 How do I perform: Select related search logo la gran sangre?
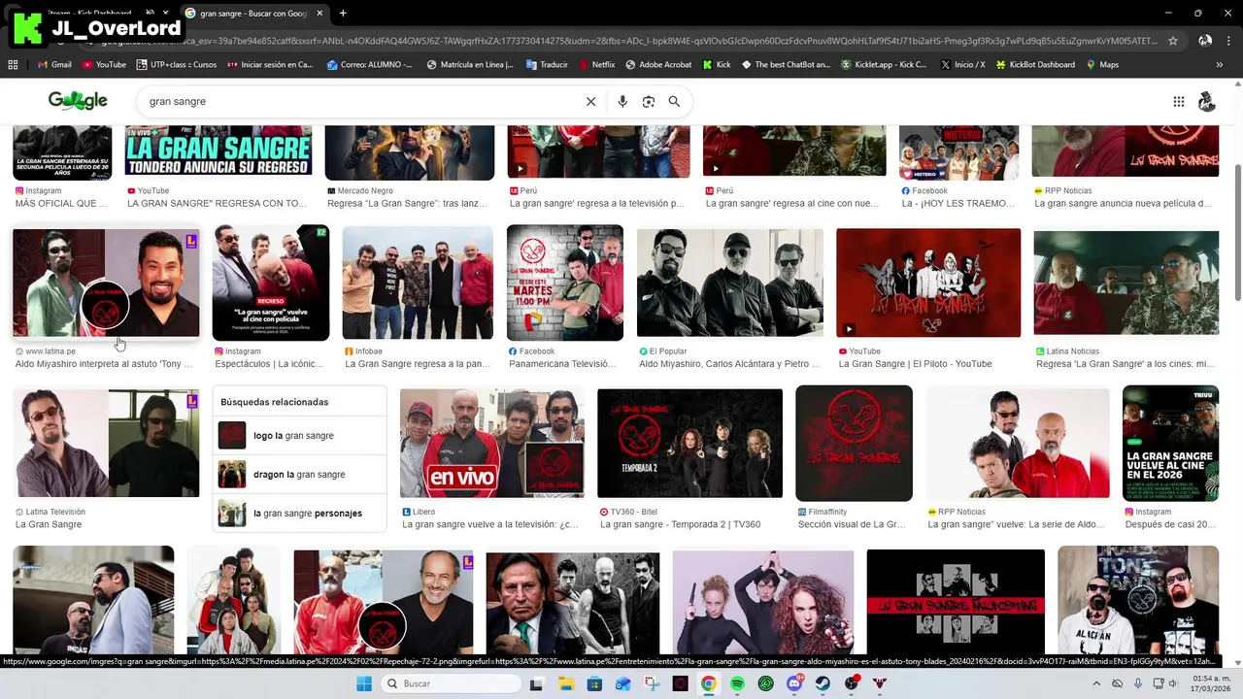coord(299,436)
